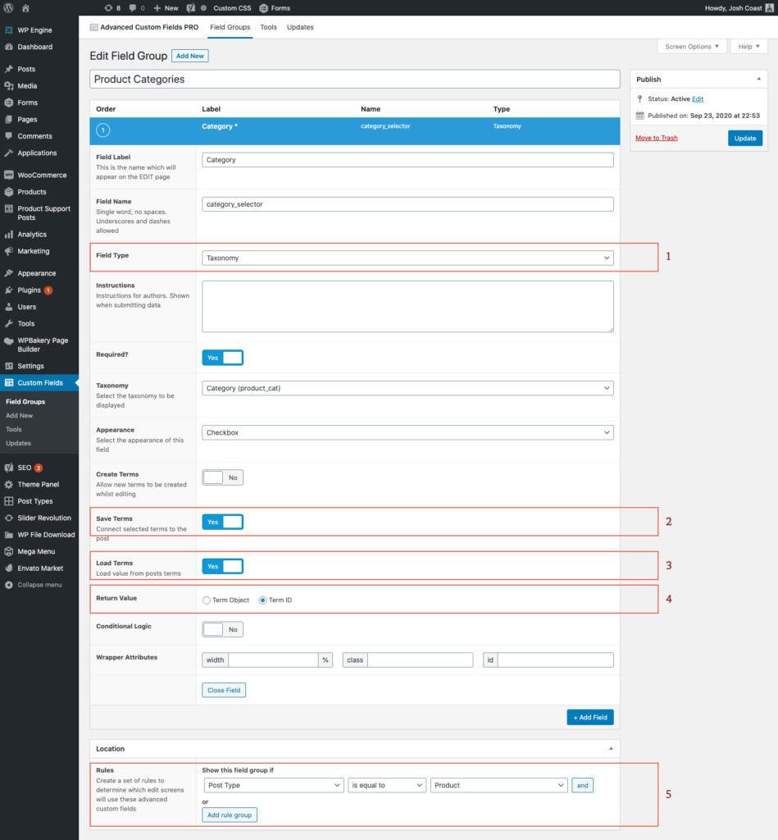Screen dimensions: 778x840
Task: Collapse the Publish panel
Action: (x=758, y=80)
